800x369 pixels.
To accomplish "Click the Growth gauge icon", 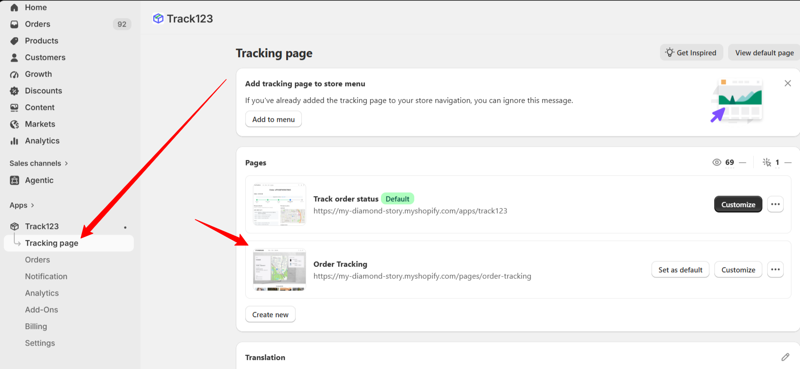I will [14, 74].
